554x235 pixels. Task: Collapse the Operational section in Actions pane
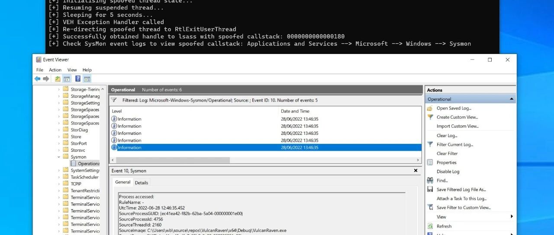[512, 99]
